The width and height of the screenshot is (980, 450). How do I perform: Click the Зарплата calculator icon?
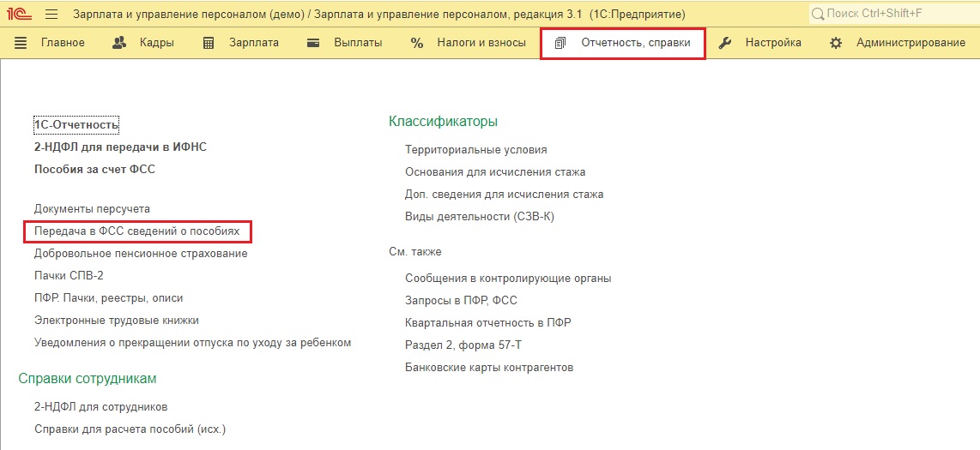[x=209, y=43]
